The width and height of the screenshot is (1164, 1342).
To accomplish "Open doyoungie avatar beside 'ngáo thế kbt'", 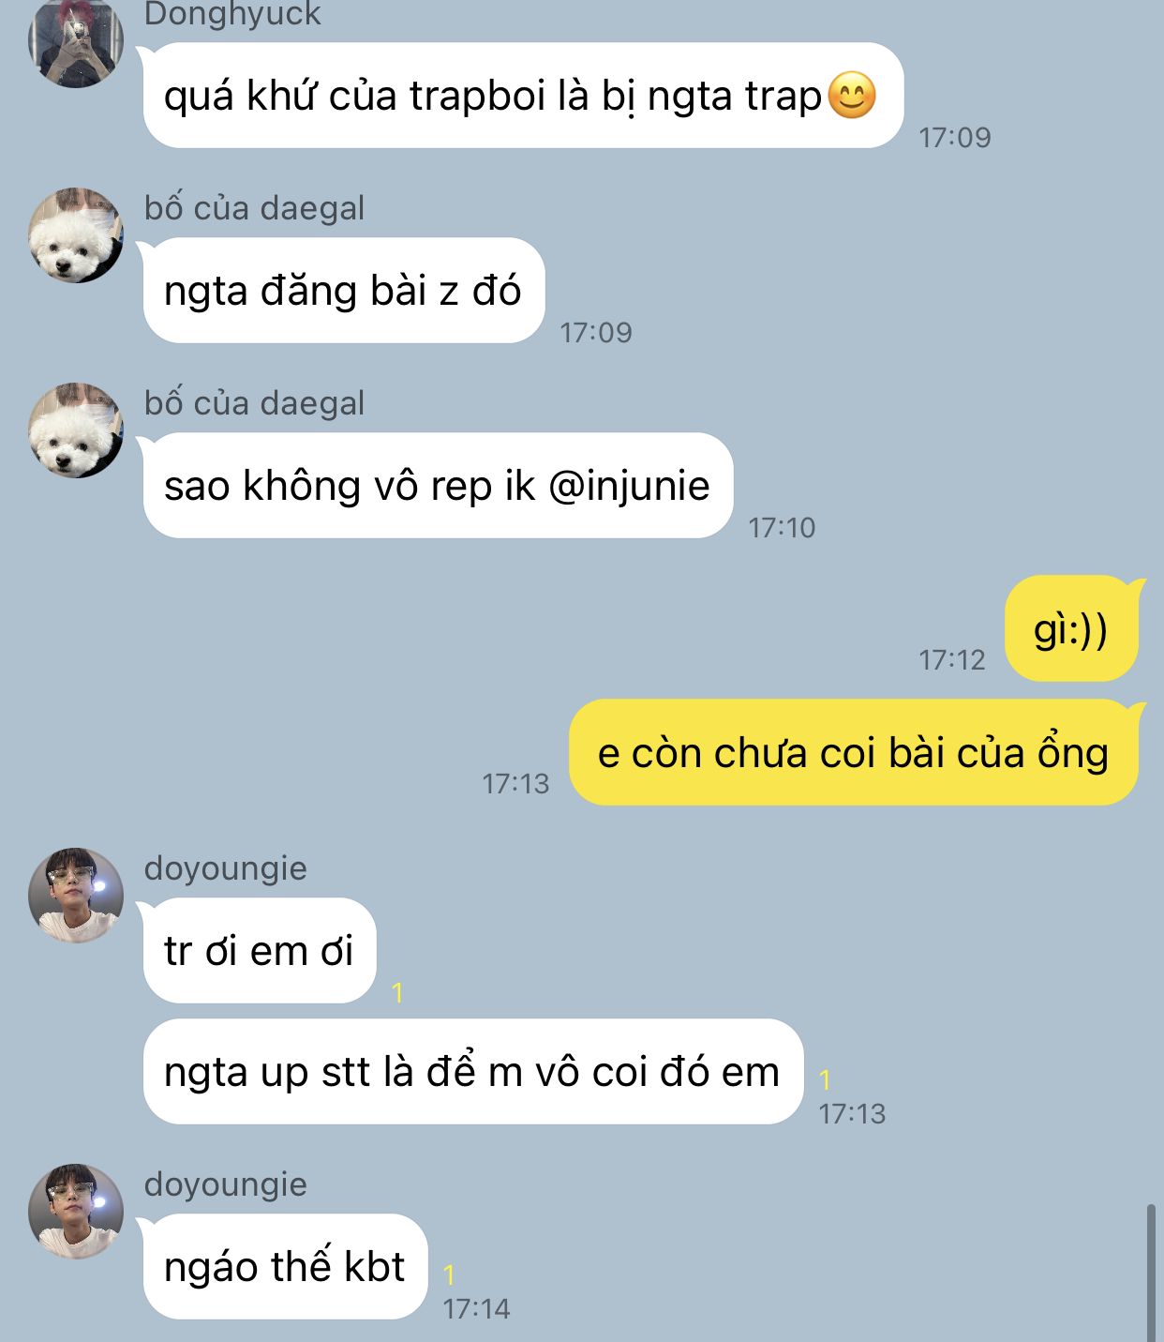I will tap(76, 1212).
